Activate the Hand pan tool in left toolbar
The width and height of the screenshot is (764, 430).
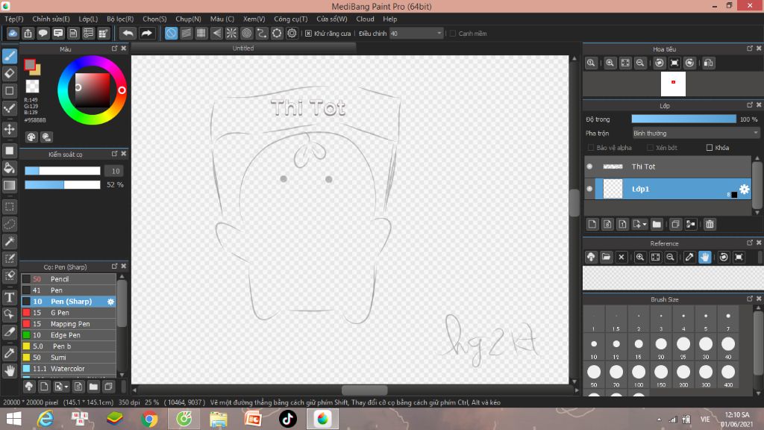pyautogui.click(x=10, y=371)
